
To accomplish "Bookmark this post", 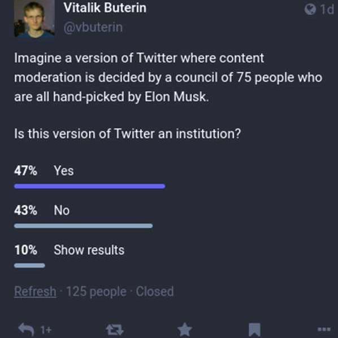I will click(x=255, y=330).
